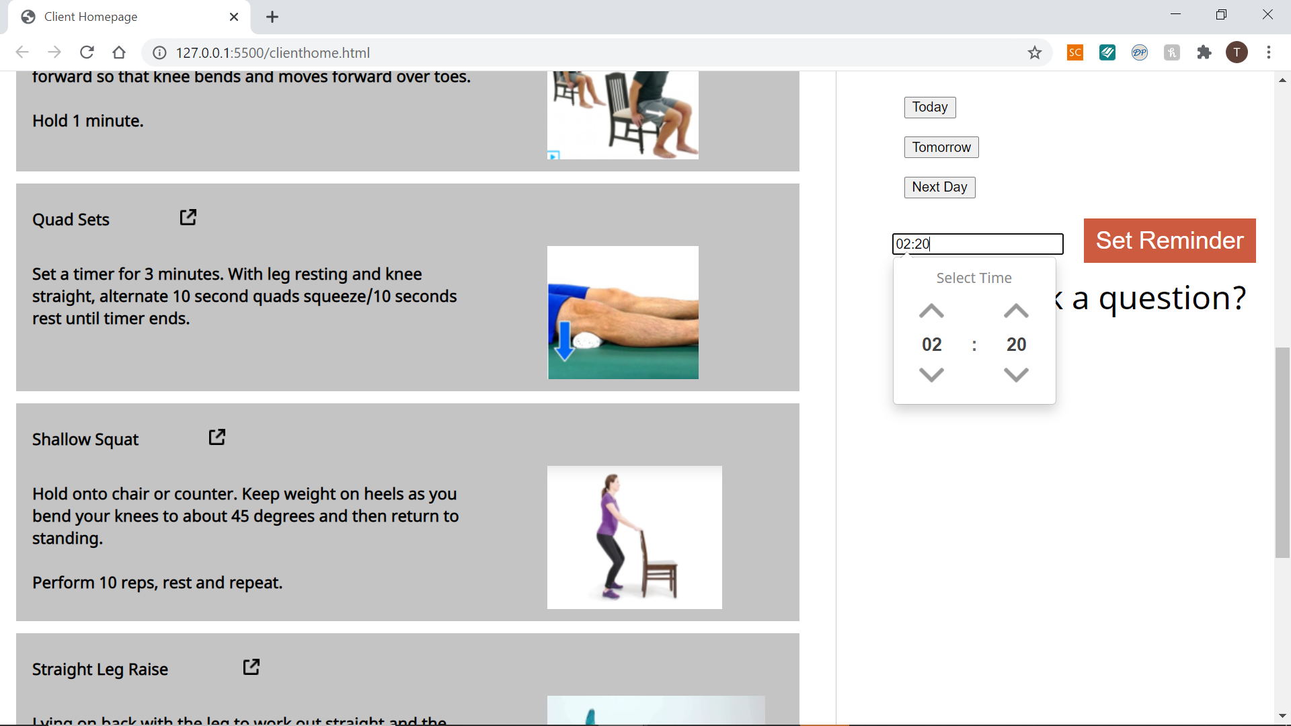Increase the hour in time picker
This screenshot has width=1291, height=726.
[931, 311]
